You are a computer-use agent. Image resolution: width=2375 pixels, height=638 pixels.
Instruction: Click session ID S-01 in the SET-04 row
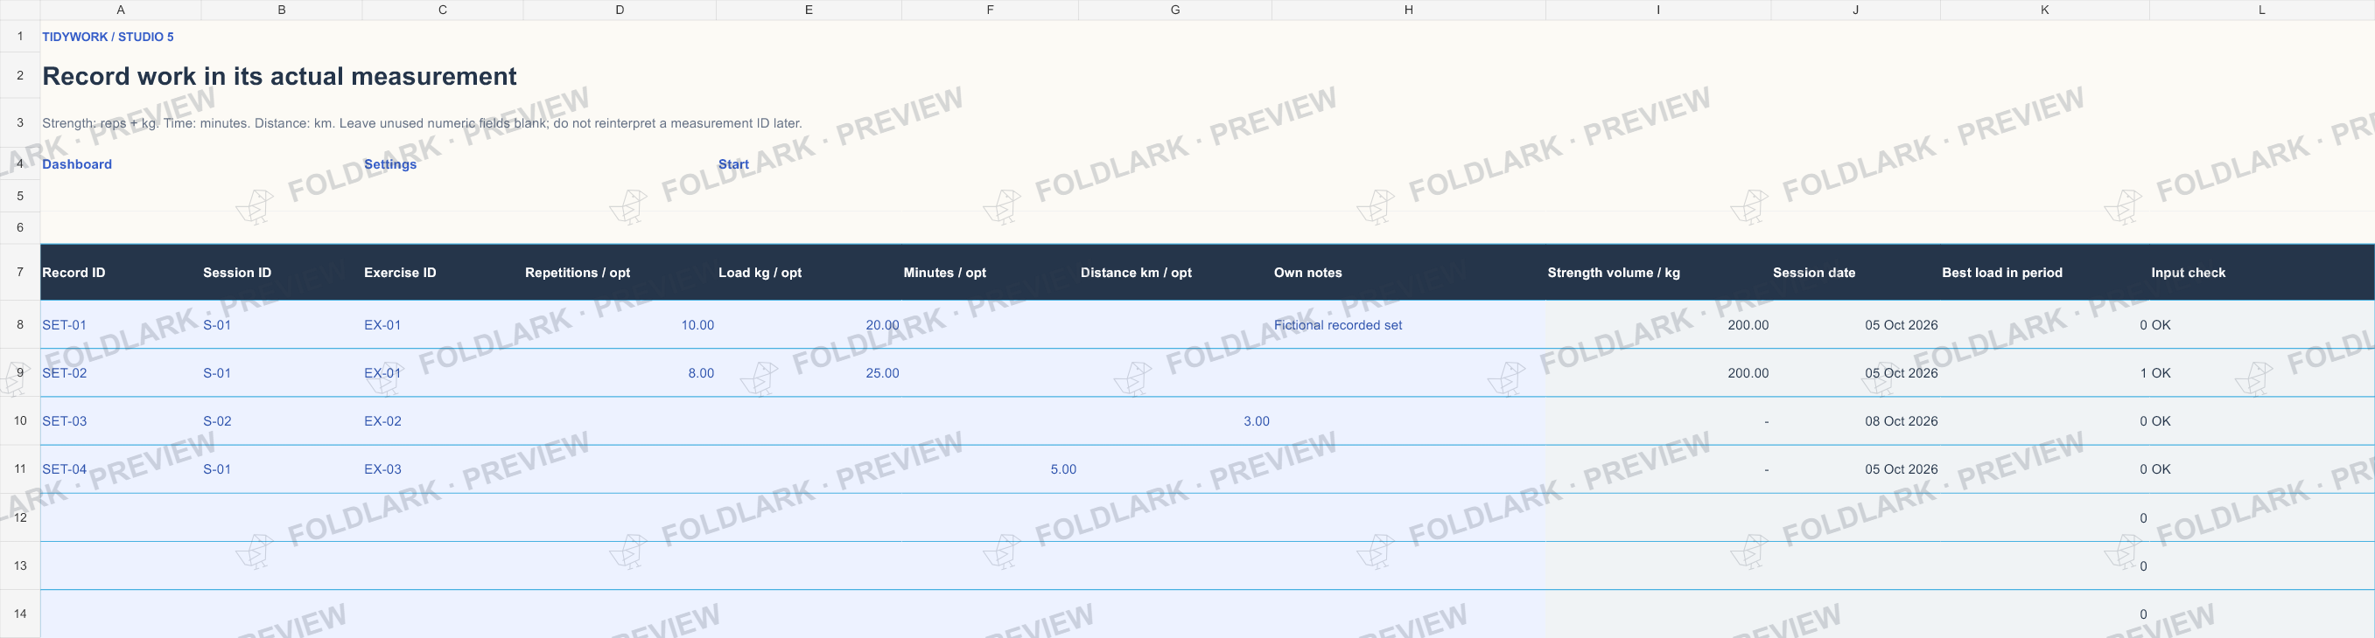(x=282, y=468)
